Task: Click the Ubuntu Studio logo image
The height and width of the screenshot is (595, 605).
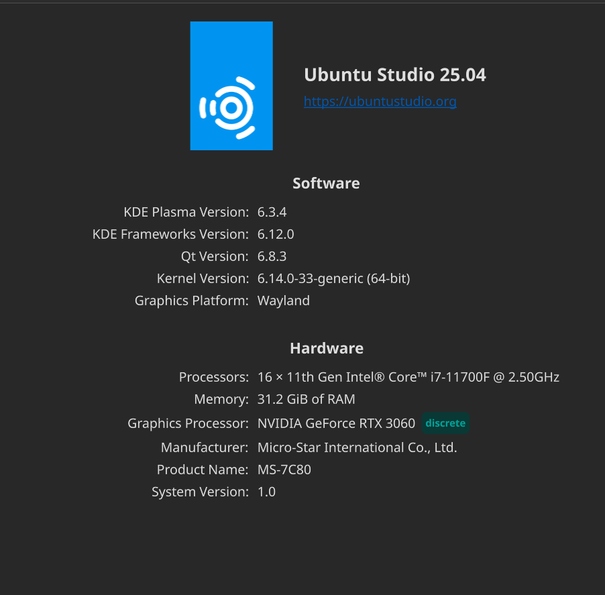Action: 231,86
